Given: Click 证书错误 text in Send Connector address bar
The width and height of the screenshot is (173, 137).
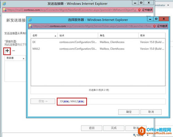Looking at the screenshot, I should click(147, 10).
